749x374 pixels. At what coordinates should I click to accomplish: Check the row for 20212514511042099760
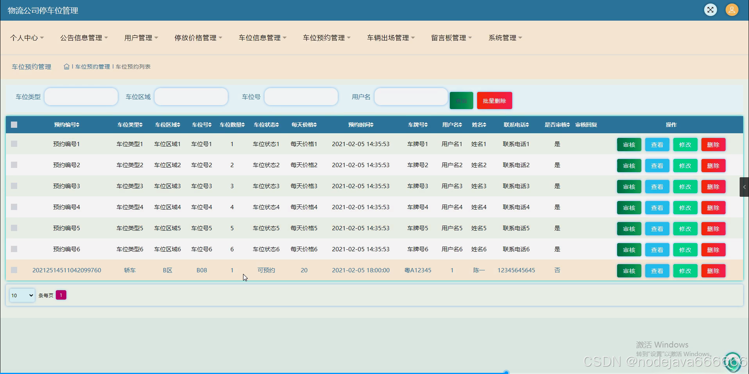tap(14, 270)
